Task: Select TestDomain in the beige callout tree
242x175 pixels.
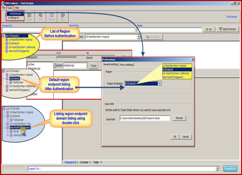Action: pyautogui.click(x=18, y=82)
